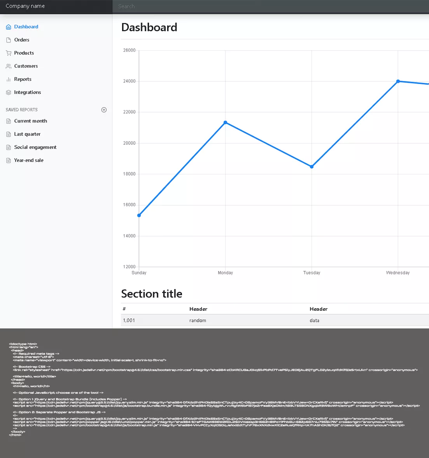The width and height of the screenshot is (429, 458).
Task: Click the users icon beside Customers
Action: click(9, 66)
